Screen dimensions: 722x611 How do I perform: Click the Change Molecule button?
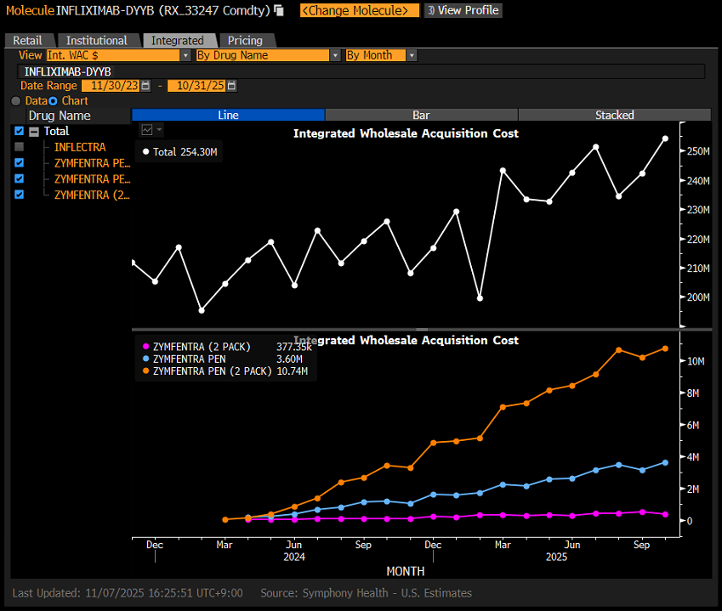click(x=359, y=10)
